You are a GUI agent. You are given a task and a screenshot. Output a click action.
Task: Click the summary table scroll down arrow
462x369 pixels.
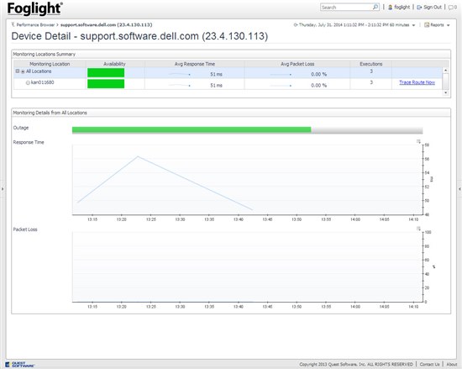click(446, 92)
